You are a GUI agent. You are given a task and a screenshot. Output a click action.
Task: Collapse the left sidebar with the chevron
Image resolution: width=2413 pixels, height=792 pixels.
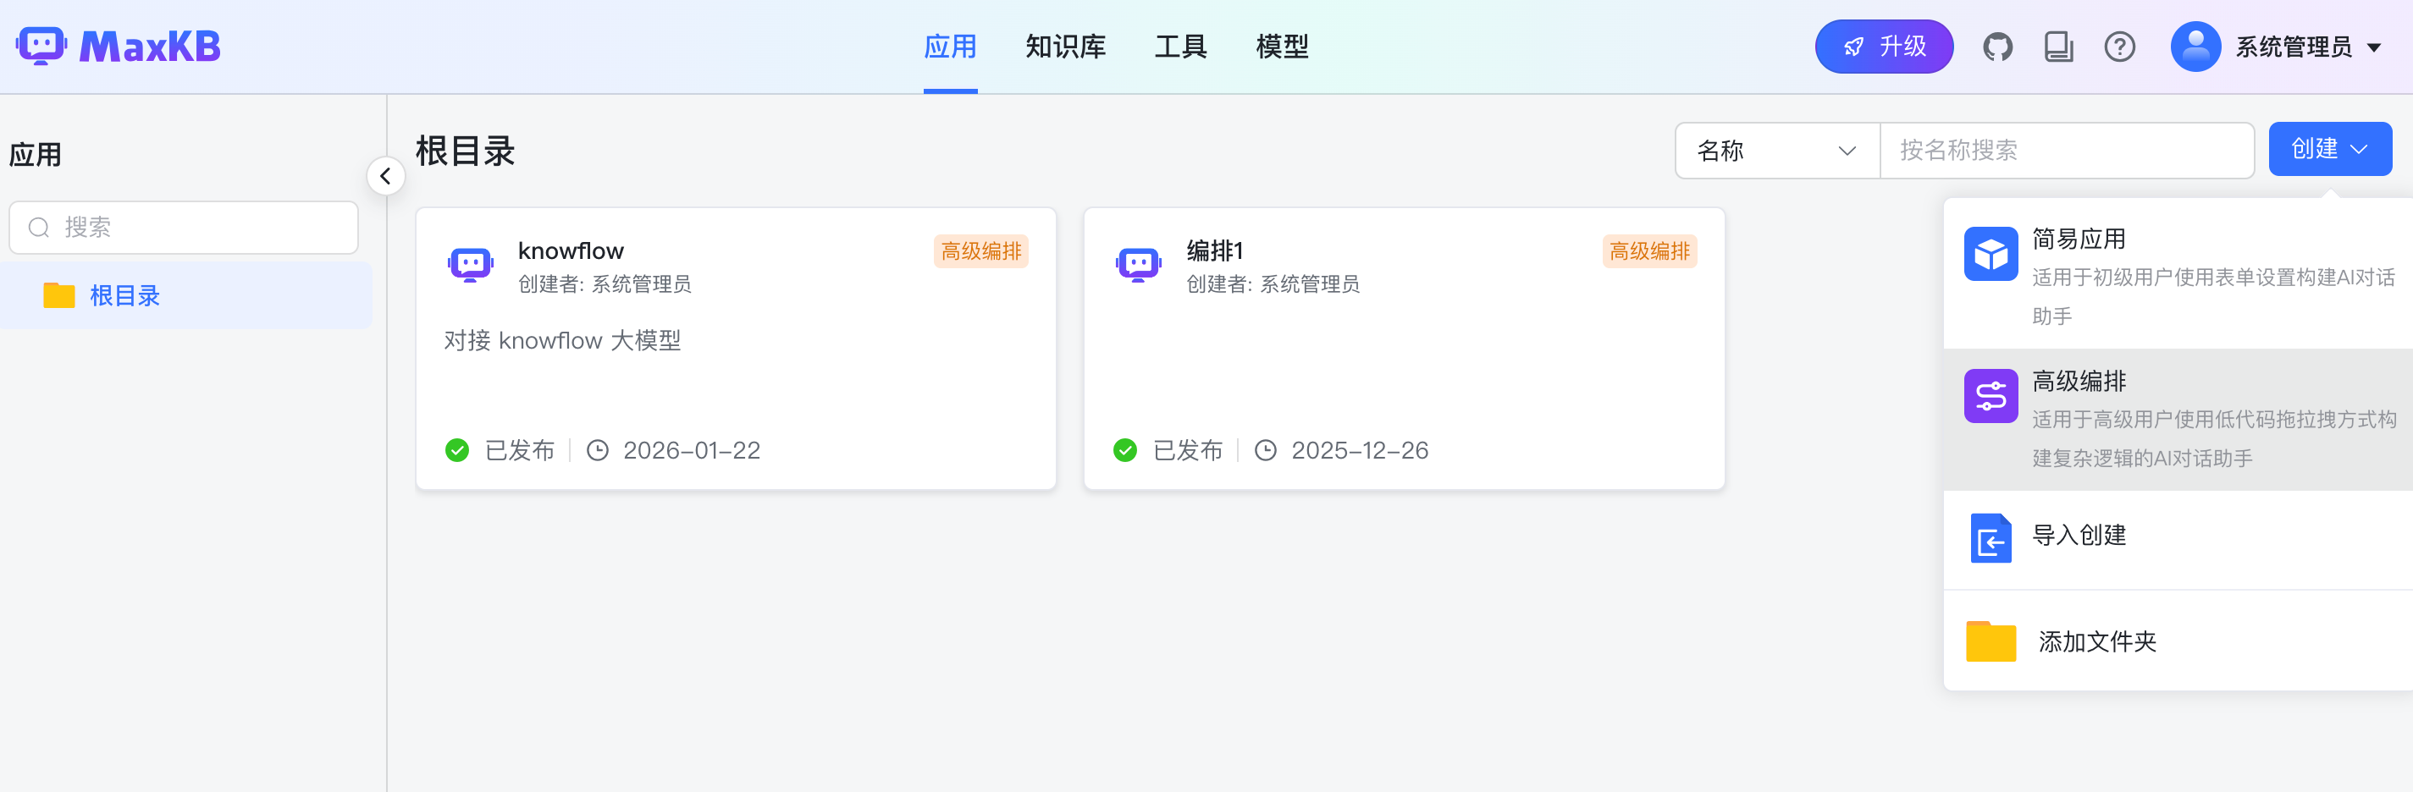(x=386, y=176)
